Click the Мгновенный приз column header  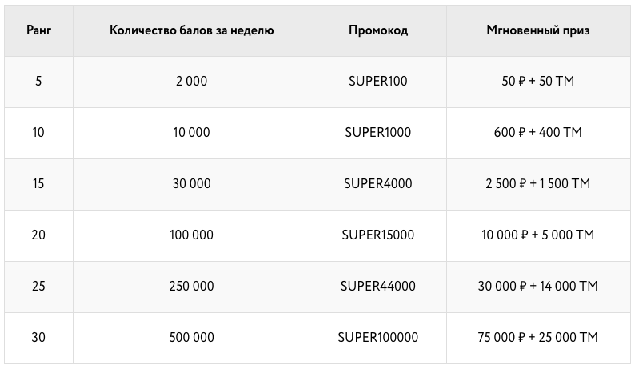pos(538,30)
